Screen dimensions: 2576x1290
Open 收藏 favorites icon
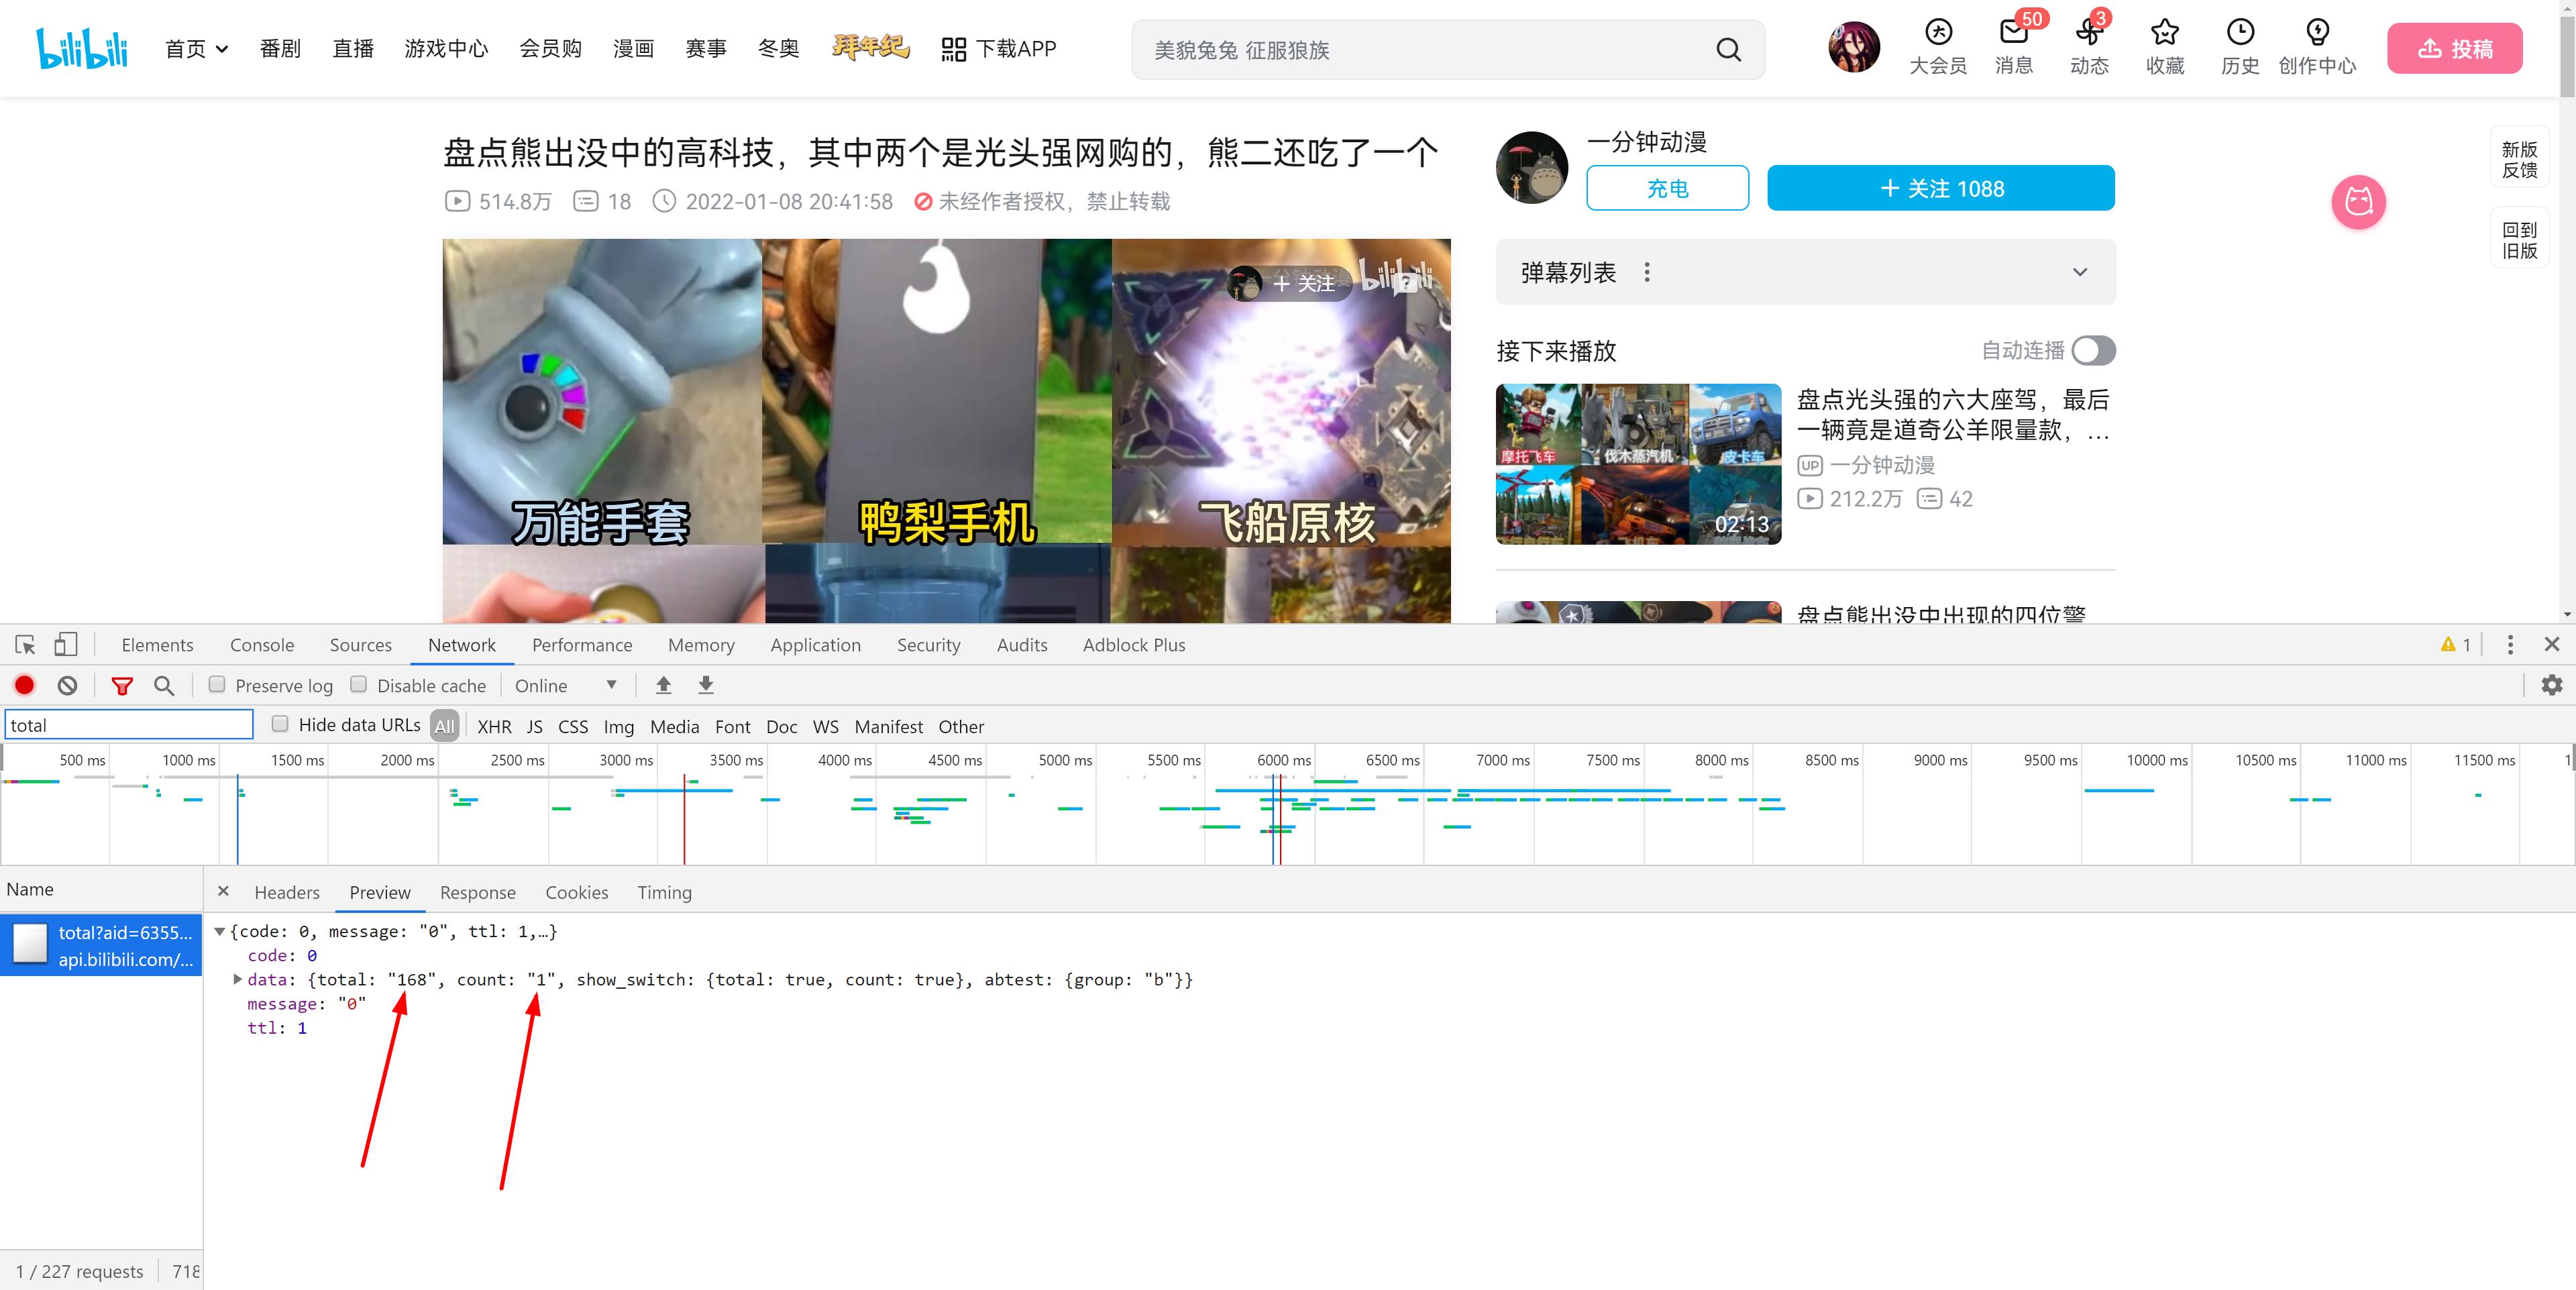[2165, 47]
